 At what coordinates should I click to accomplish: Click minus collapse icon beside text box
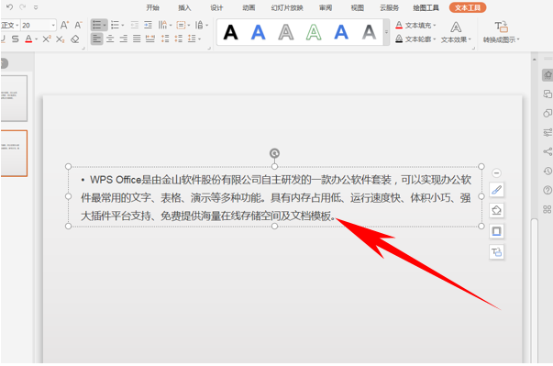(x=496, y=173)
